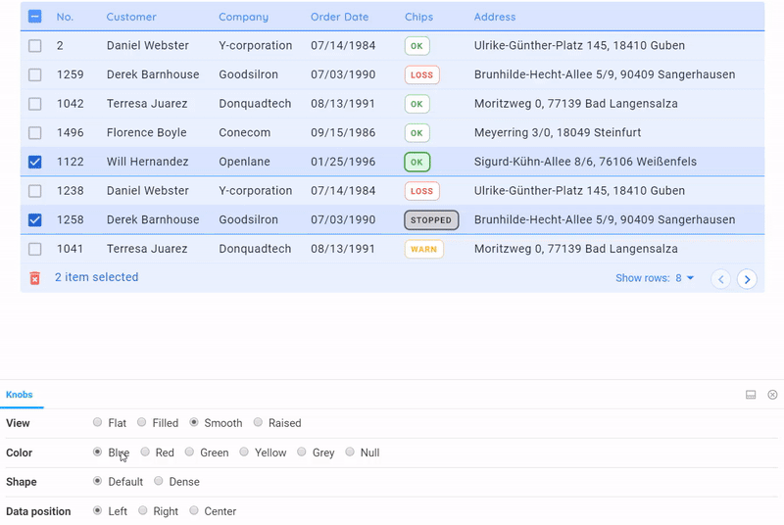Set Data position to Right

click(x=143, y=510)
